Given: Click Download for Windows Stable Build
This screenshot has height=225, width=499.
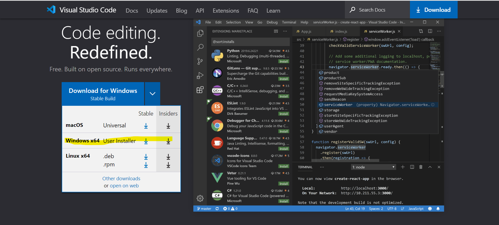Looking at the screenshot, I should pyautogui.click(x=103, y=94).
